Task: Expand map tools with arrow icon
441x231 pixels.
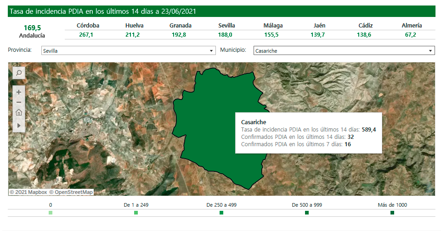Action: (19, 125)
